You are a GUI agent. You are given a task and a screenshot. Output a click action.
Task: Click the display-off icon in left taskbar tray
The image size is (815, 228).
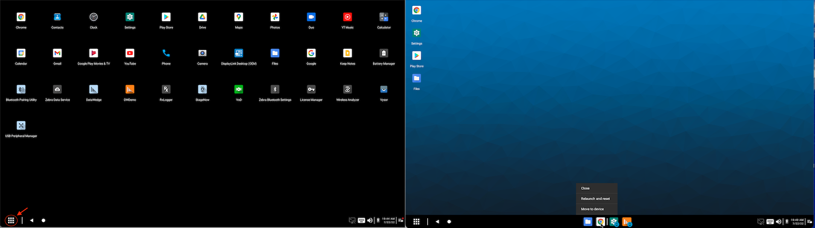(352, 220)
